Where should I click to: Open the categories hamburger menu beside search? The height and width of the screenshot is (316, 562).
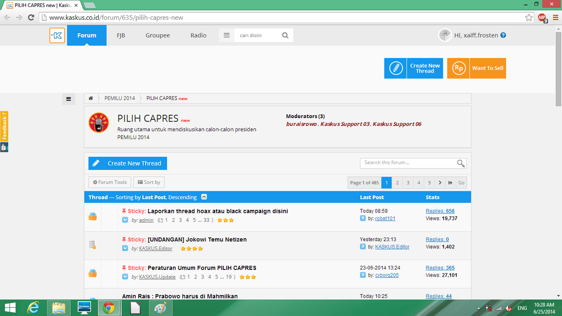[x=227, y=36]
